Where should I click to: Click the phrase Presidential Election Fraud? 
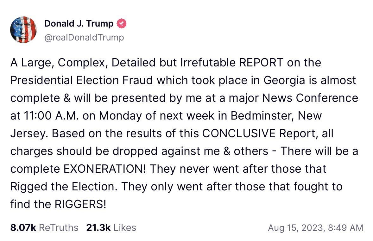tap(82, 80)
